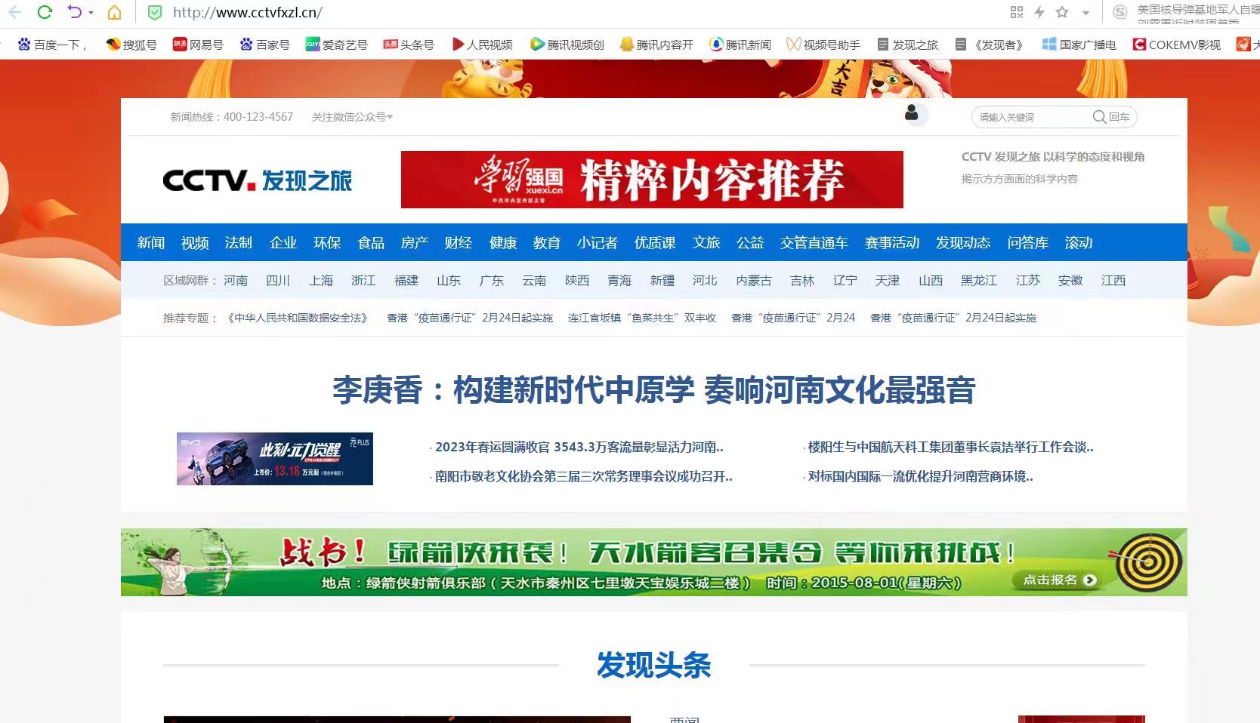Click the keyword search input field
This screenshot has width=1260, height=723.
(1030, 117)
